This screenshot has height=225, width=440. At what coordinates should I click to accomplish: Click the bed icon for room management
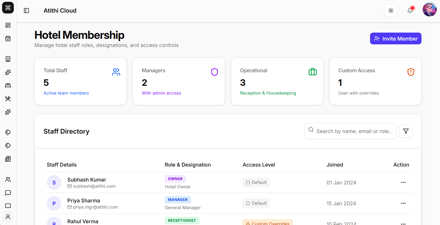(8, 85)
